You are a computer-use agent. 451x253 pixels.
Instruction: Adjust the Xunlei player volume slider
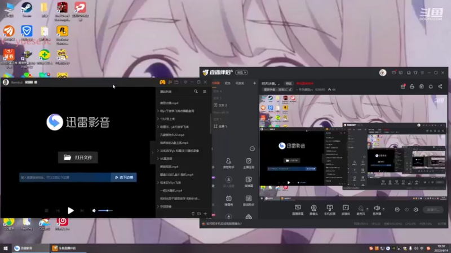[105, 210]
